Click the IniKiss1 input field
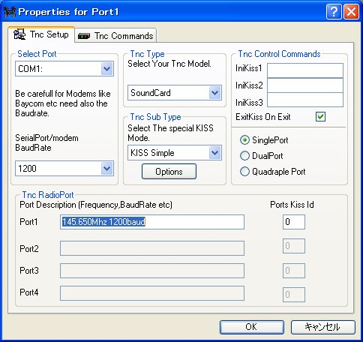The width and height of the screenshot is (363, 342). point(305,70)
